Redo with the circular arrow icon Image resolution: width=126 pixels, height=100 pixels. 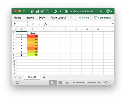coord(55,11)
